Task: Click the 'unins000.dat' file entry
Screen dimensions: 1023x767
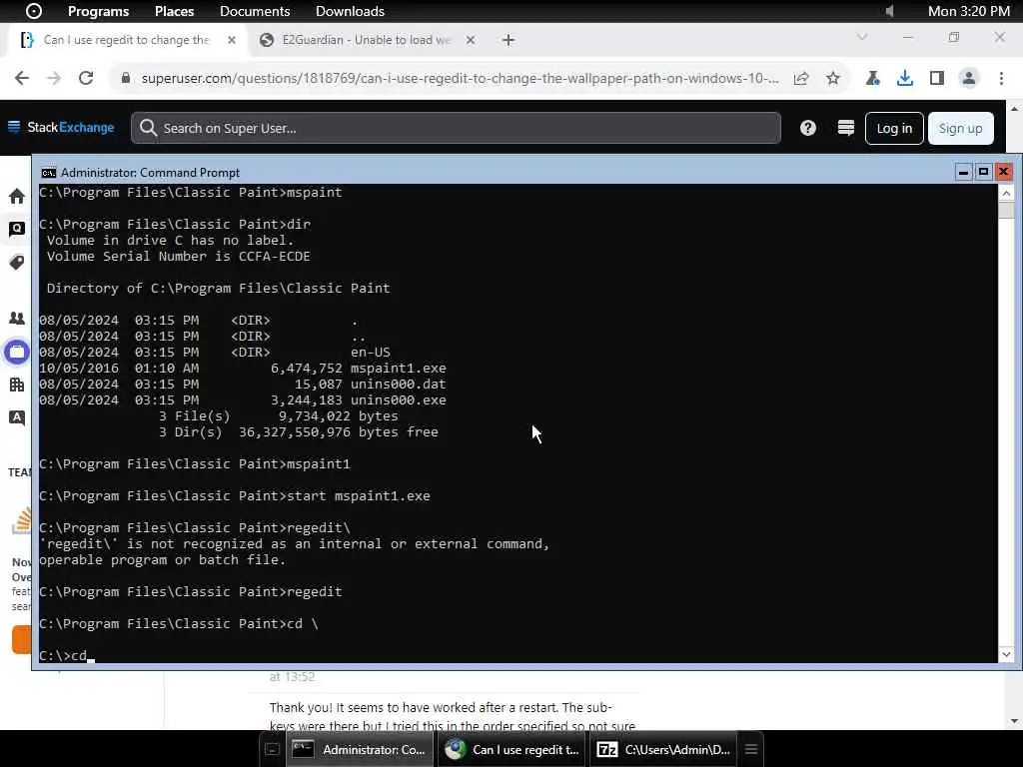Action: point(398,384)
